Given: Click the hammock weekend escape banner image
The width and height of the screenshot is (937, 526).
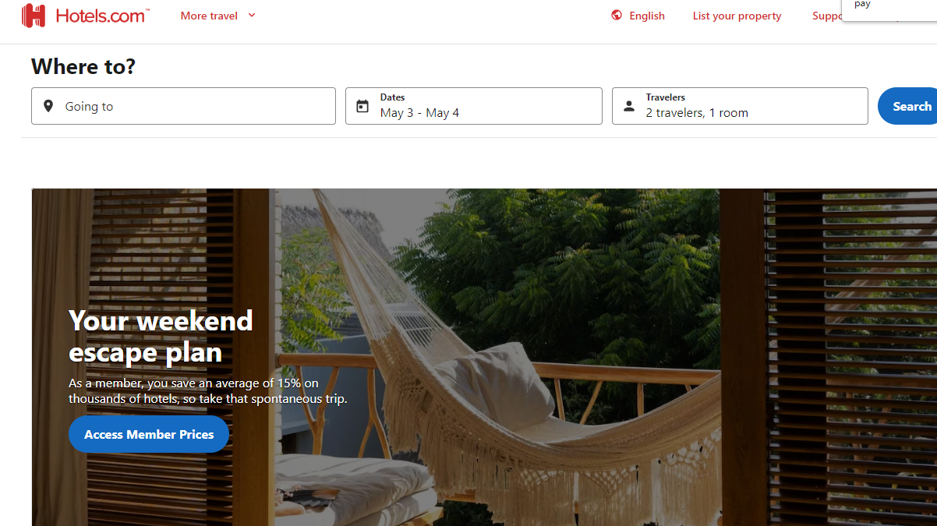Looking at the screenshot, I should point(484,357).
